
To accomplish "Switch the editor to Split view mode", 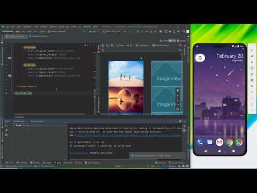I will coord(172,41).
